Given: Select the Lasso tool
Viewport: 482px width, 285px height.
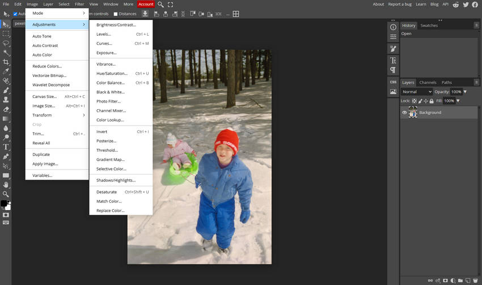Looking at the screenshot, I should pyautogui.click(x=6, y=43).
